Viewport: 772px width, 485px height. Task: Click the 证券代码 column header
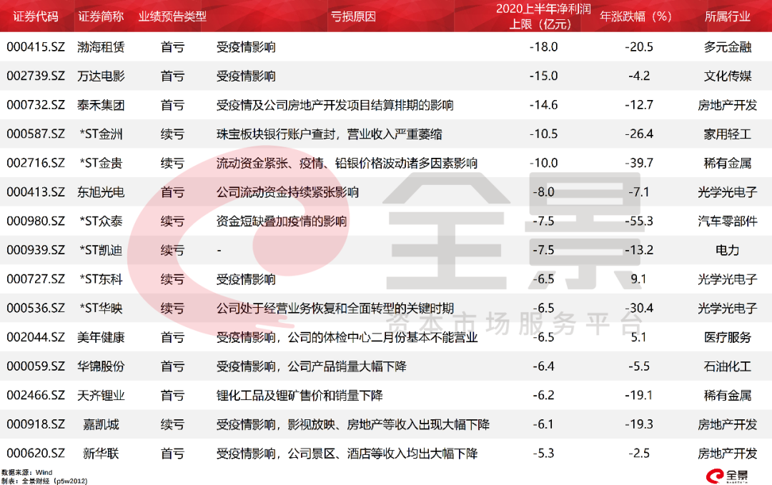coord(36,16)
